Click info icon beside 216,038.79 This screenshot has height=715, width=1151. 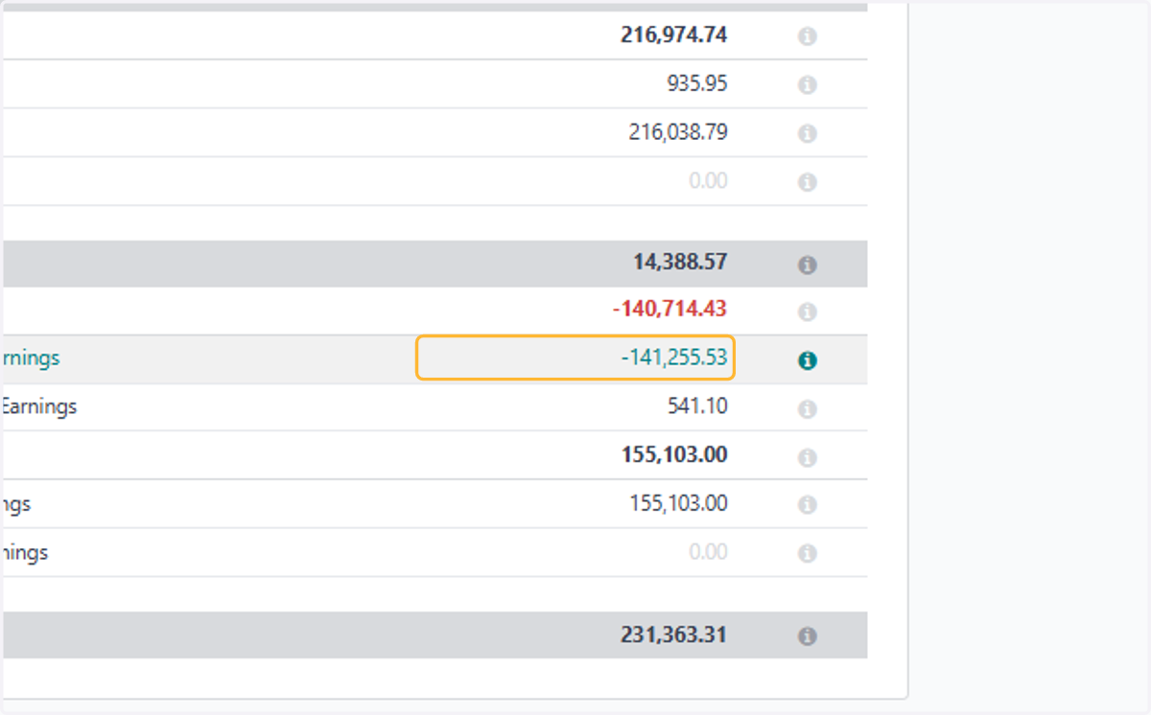click(x=808, y=133)
